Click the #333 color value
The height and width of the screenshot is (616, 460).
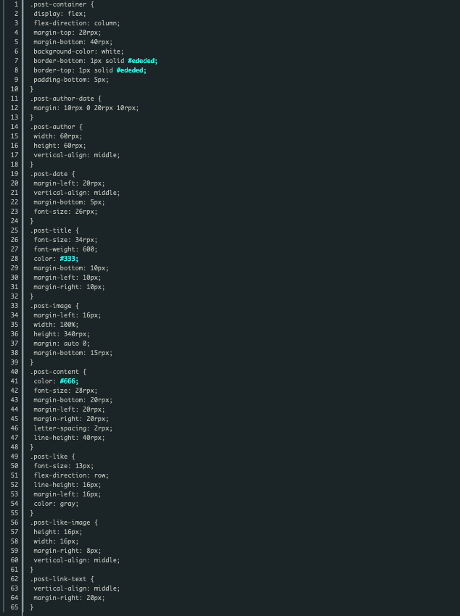point(69,259)
